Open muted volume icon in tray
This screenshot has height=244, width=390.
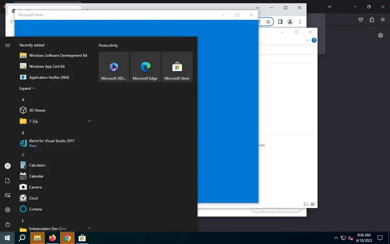tap(350, 238)
